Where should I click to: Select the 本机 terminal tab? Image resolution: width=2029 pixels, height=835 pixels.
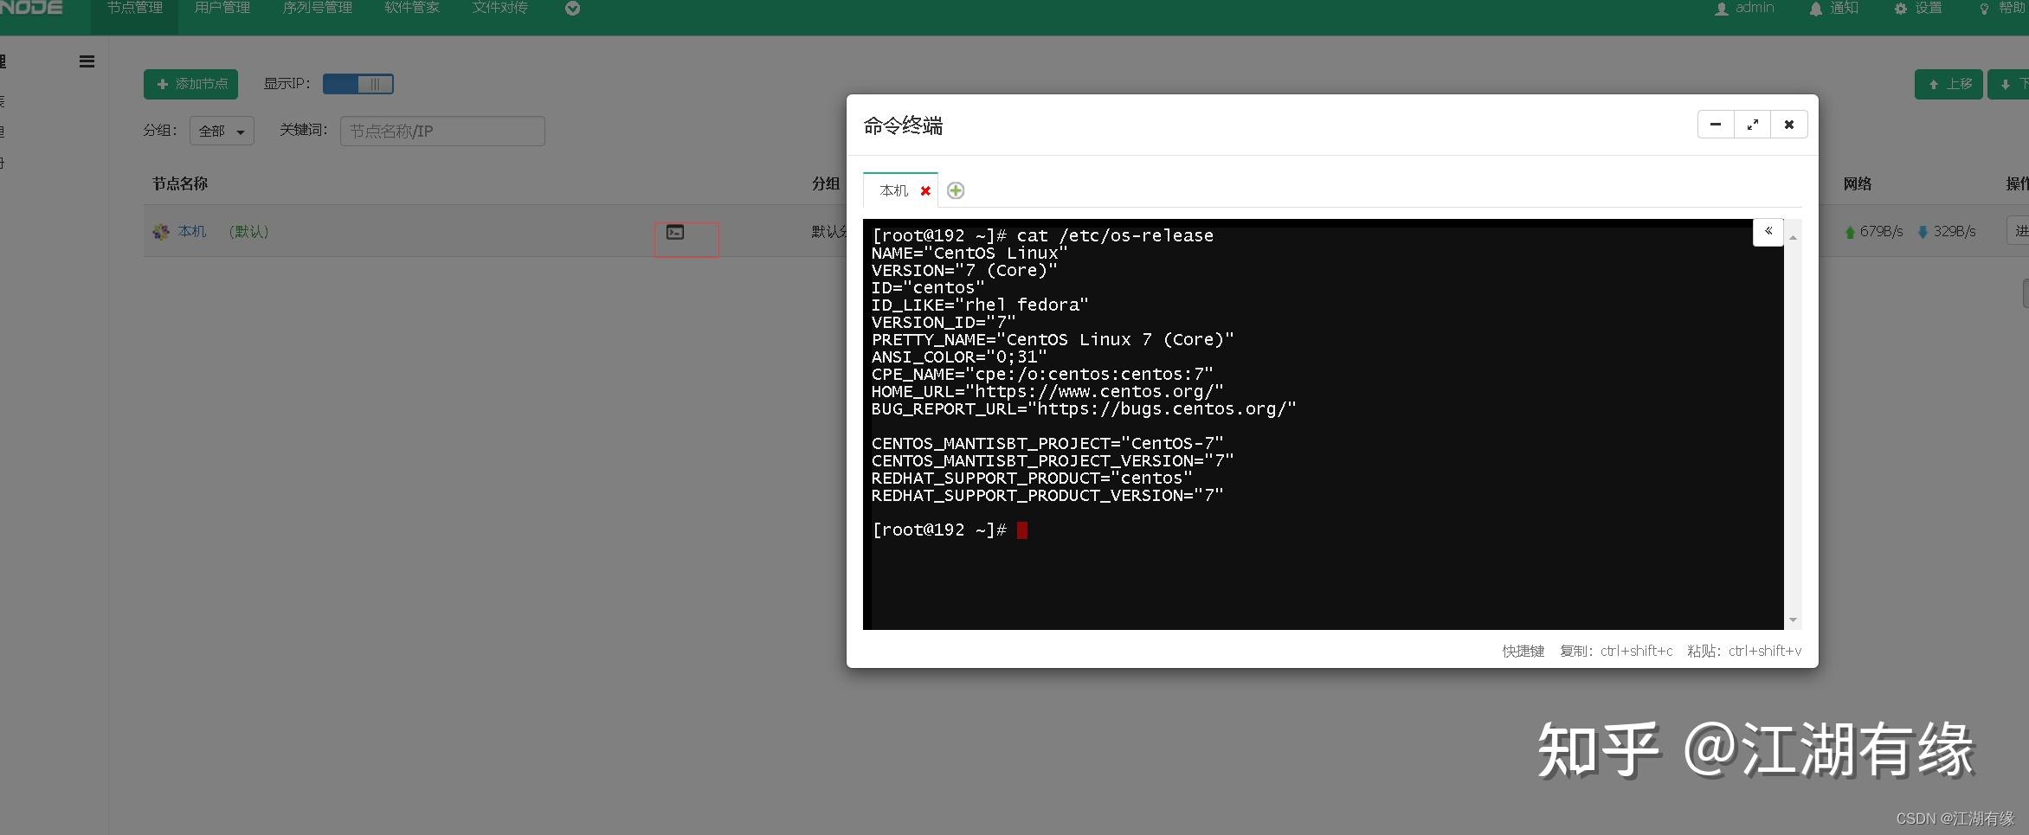892,190
